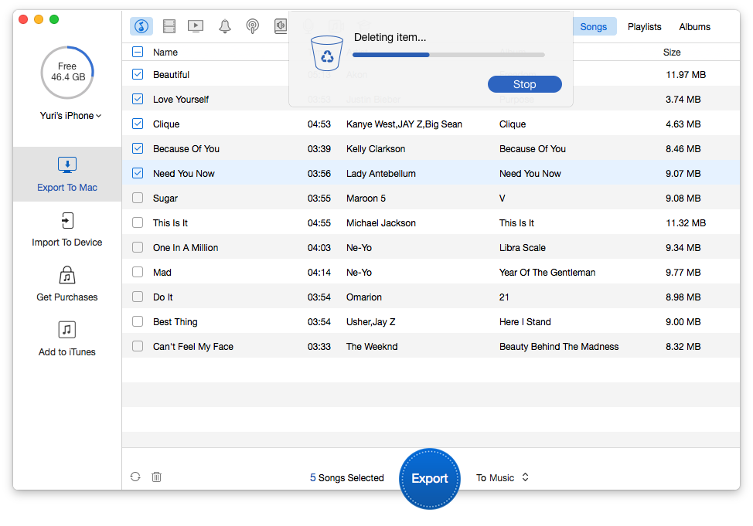The height and width of the screenshot is (526, 753).
Task: Switch to the Albums tab
Action: [x=694, y=27]
